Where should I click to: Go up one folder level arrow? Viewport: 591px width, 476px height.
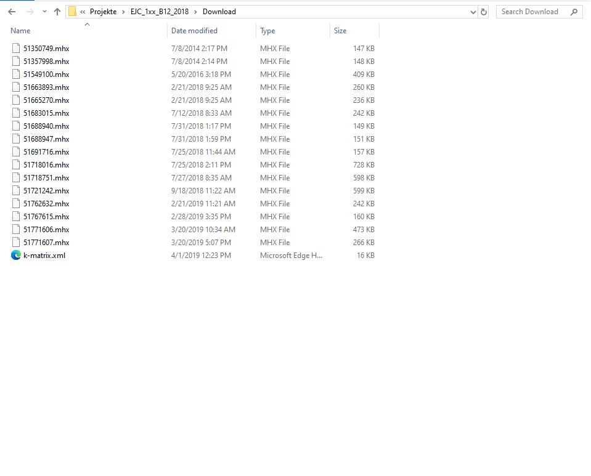click(x=57, y=12)
